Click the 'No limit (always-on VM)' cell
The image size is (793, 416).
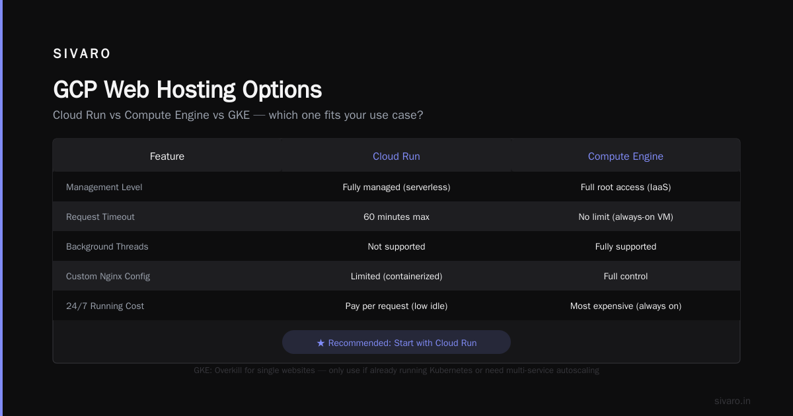(626, 217)
